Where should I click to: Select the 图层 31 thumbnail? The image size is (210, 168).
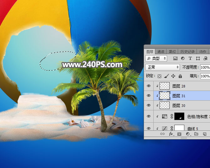coord(165,96)
